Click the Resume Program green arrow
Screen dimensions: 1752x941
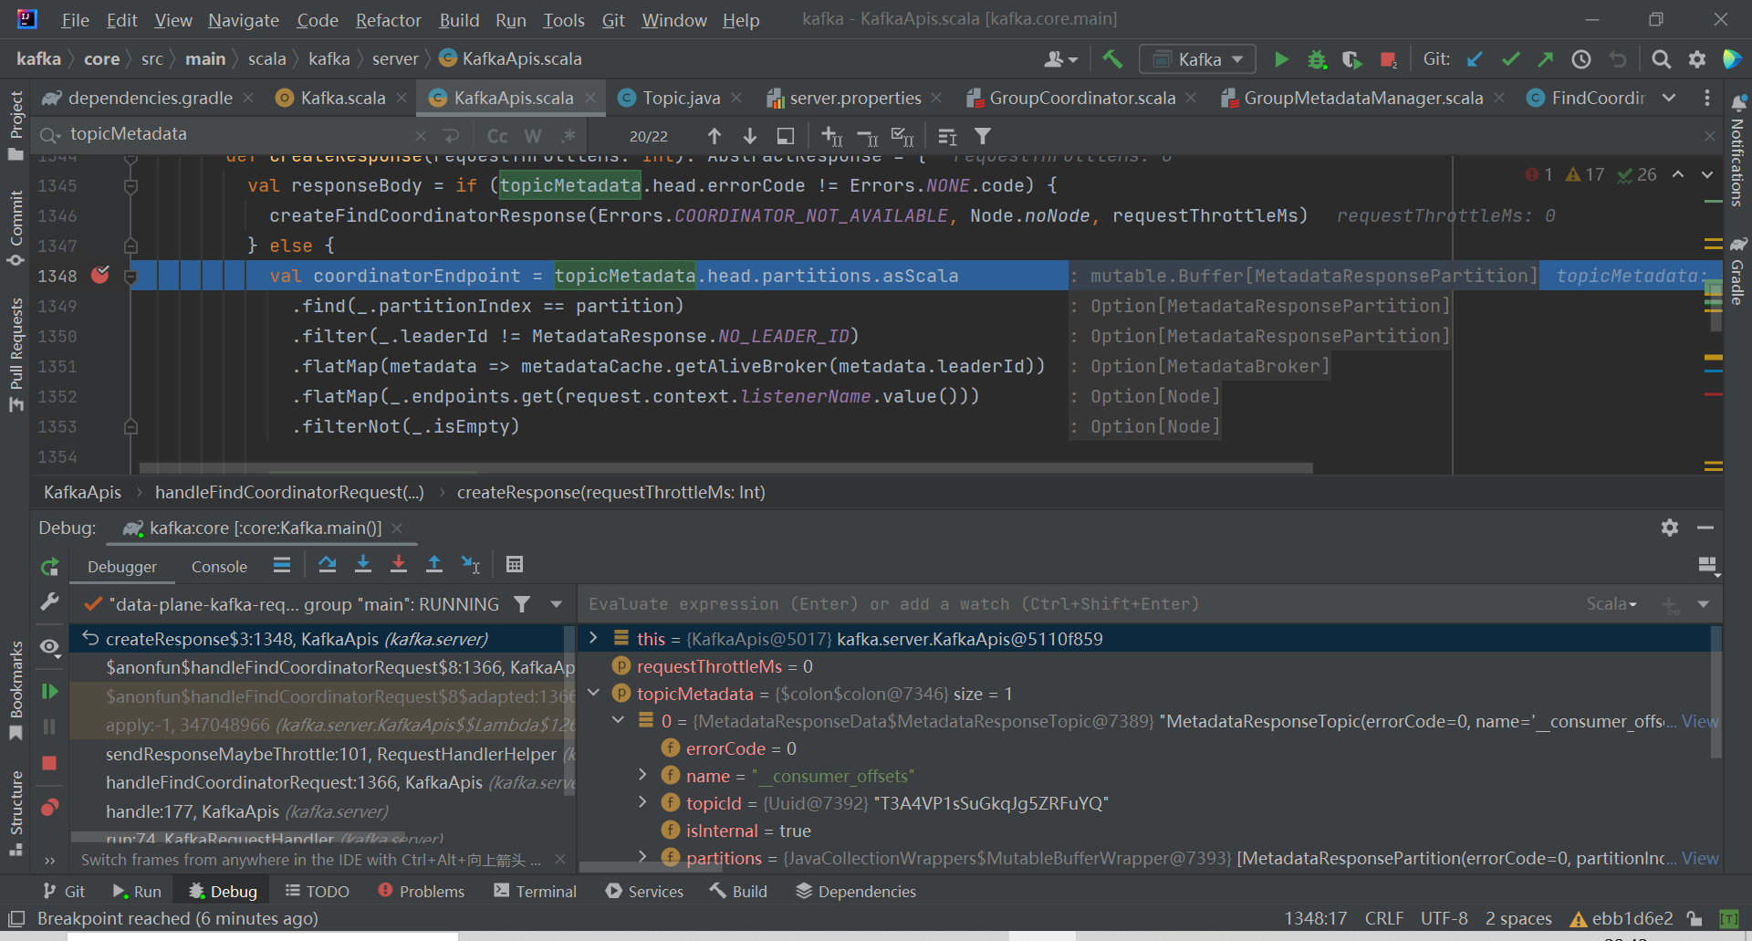pyautogui.click(x=49, y=692)
